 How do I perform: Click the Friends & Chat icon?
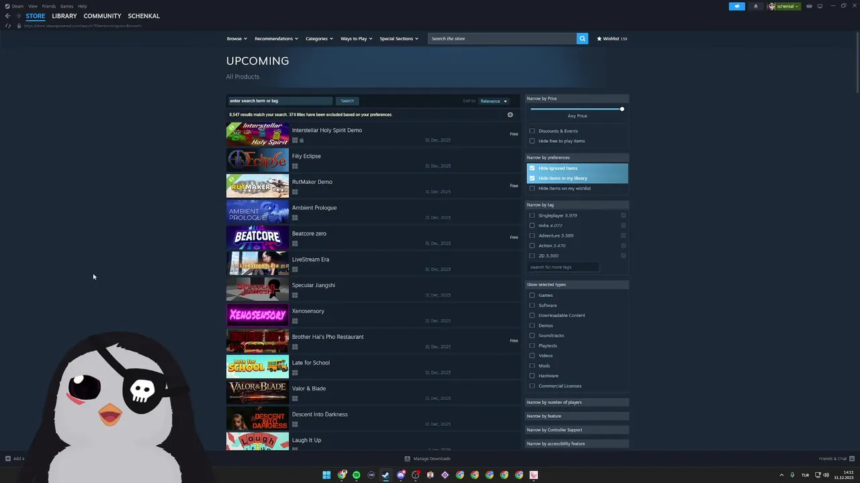point(853,459)
